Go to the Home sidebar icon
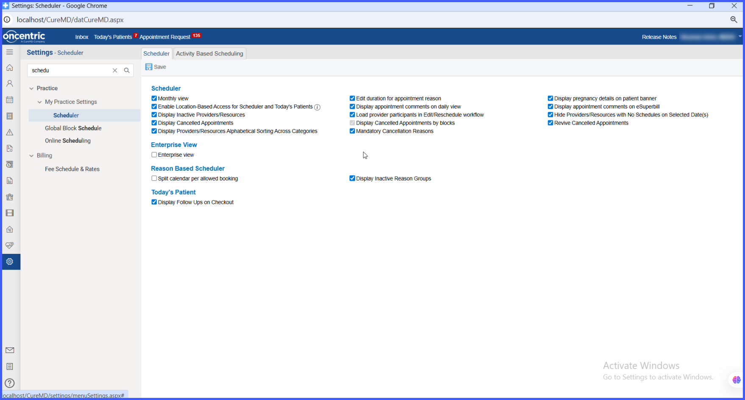Screen dimensions: 745x400 [x=10, y=68]
